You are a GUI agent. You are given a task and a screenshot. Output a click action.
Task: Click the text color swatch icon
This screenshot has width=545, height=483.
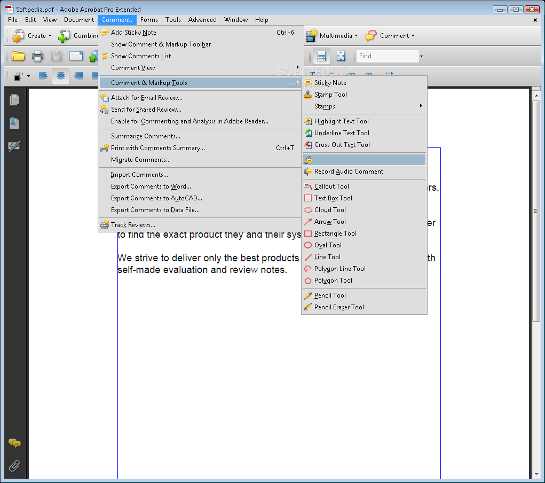coord(19,76)
